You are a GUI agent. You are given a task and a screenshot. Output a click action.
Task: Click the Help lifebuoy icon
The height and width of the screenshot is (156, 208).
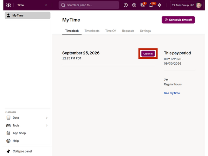point(8,141)
